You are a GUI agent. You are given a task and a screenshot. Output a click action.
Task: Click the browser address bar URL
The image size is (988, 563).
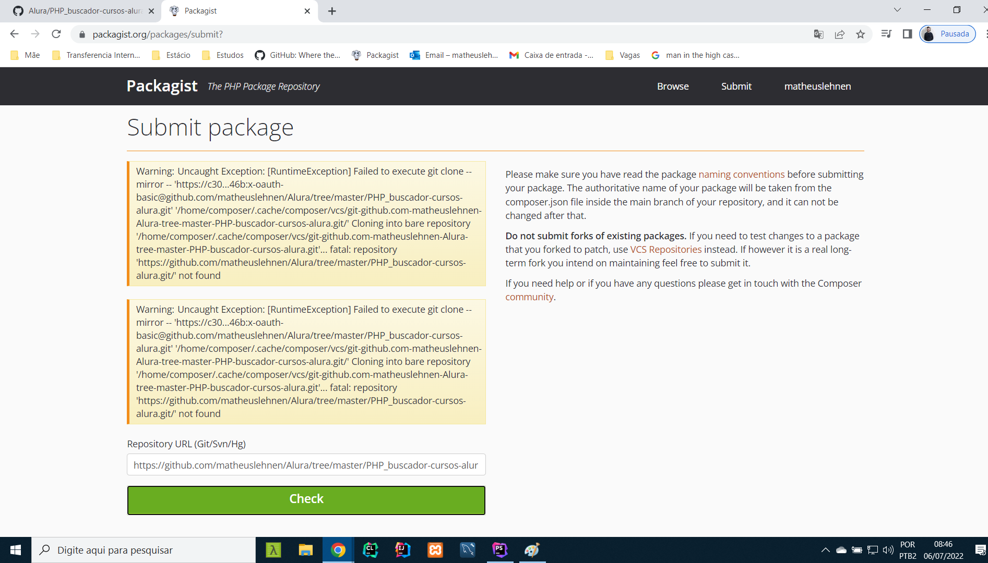158,34
